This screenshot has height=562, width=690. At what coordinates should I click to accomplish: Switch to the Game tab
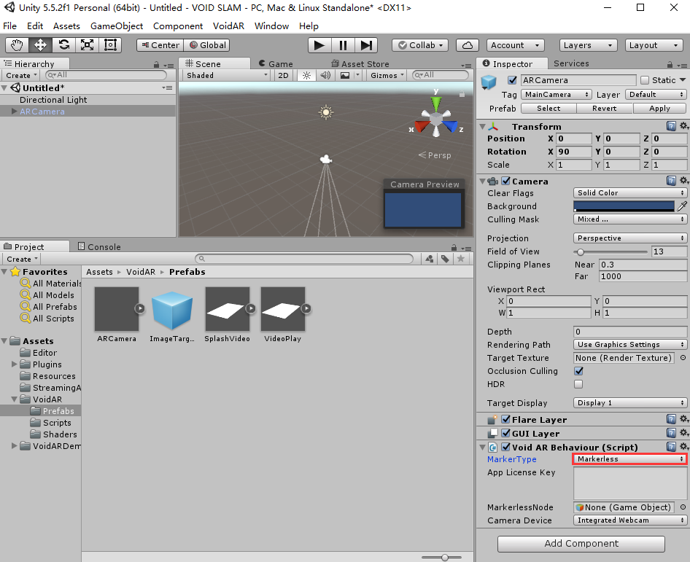tap(276, 63)
